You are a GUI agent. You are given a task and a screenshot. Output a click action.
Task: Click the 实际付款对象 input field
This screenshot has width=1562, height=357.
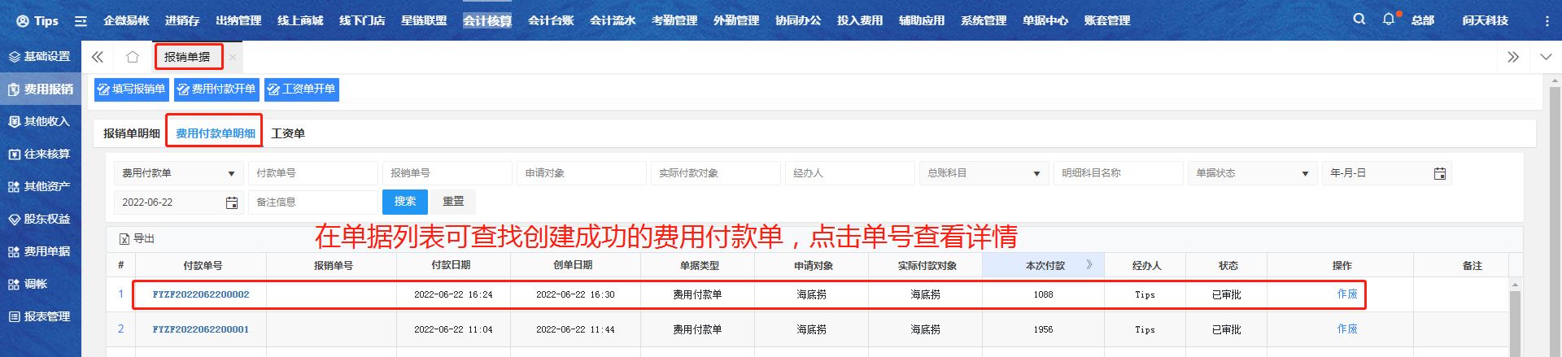click(x=716, y=173)
